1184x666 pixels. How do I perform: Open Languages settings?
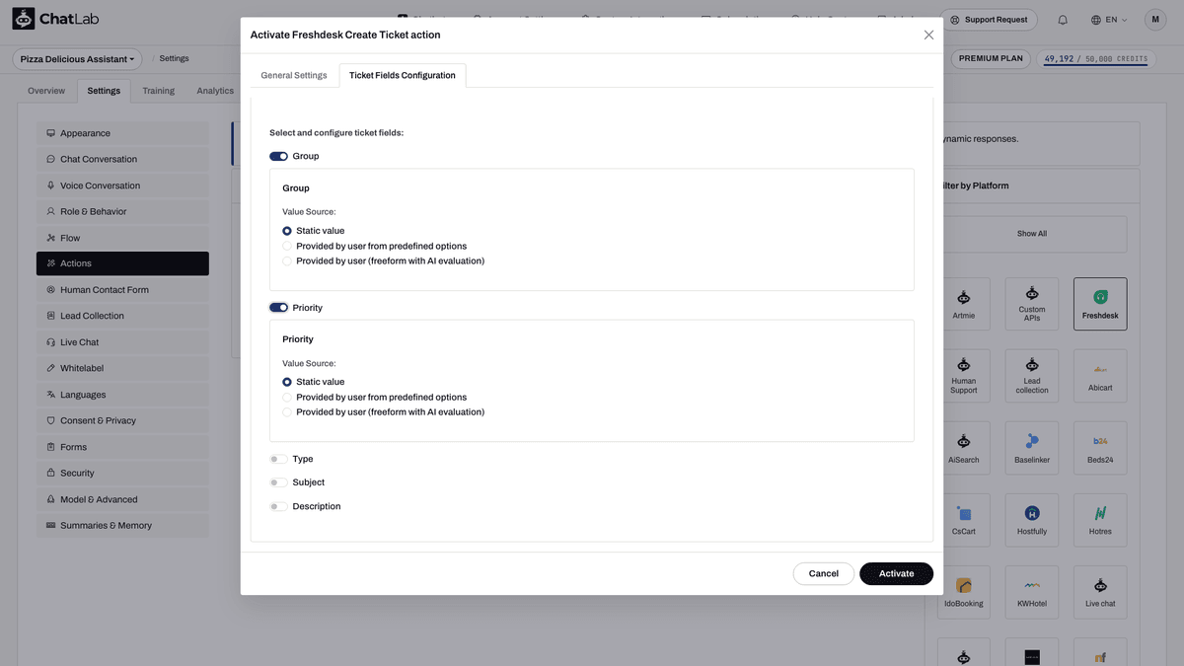tap(122, 395)
